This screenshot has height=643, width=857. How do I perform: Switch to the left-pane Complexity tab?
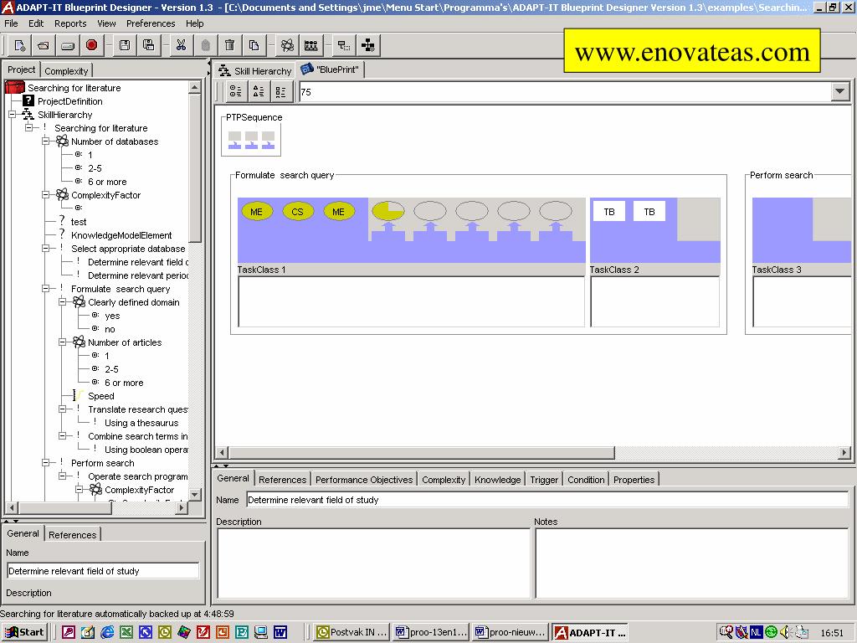tap(66, 71)
